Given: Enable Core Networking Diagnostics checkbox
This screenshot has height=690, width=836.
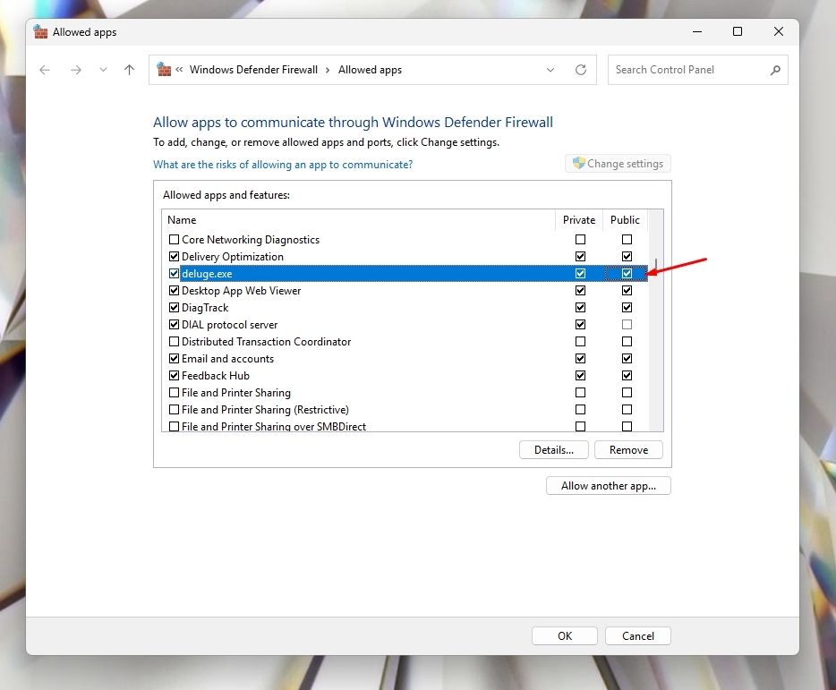Looking at the screenshot, I should pyautogui.click(x=174, y=240).
